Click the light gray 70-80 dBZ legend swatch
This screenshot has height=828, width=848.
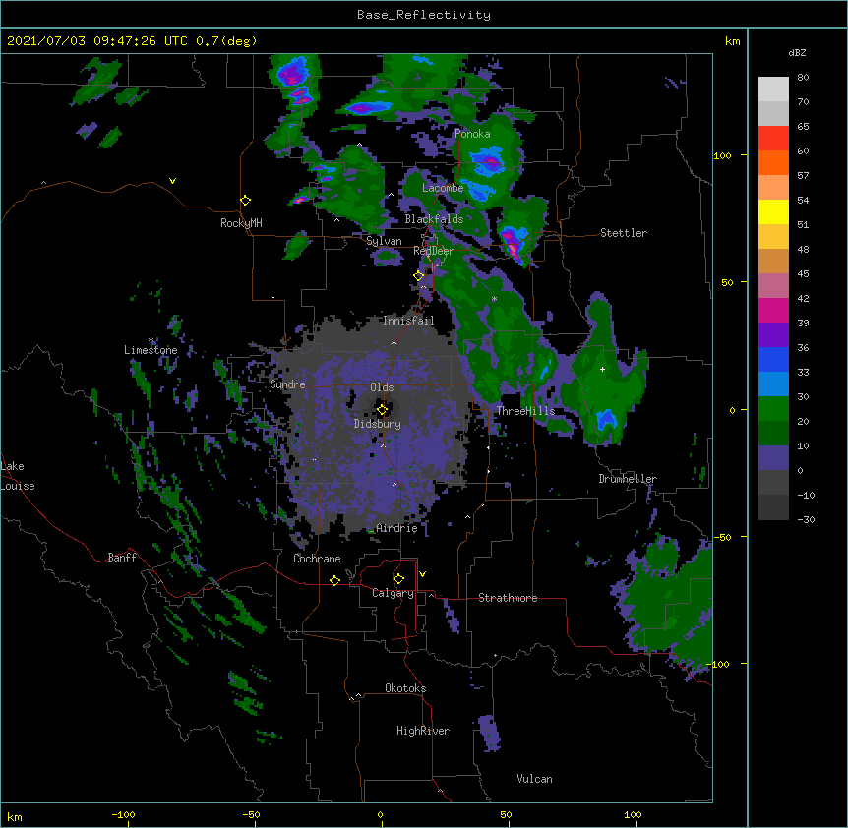[773, 89]
